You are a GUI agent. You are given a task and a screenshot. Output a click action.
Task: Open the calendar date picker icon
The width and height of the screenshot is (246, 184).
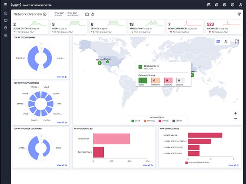pos(87,14)
